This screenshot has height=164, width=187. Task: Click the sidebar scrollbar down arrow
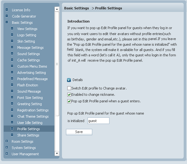(57, 153)
